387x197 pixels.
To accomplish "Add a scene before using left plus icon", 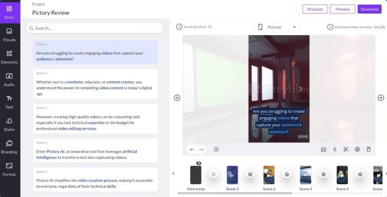I will pos(177,98).
